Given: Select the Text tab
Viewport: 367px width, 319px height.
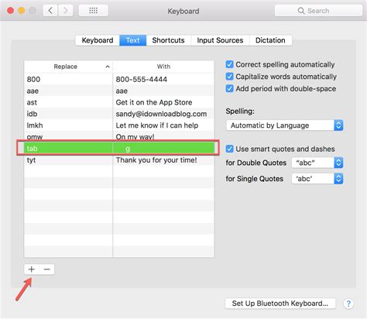Looking at the screenshot, I should click(132, 40).
